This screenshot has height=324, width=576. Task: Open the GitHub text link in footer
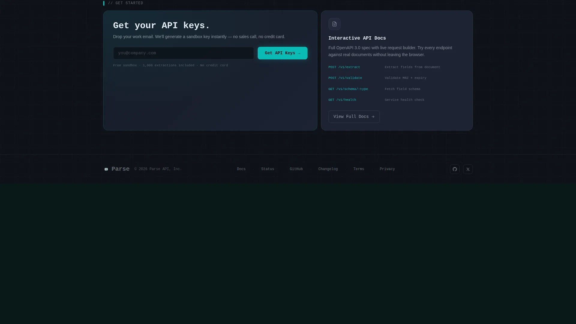pos(296,169)
